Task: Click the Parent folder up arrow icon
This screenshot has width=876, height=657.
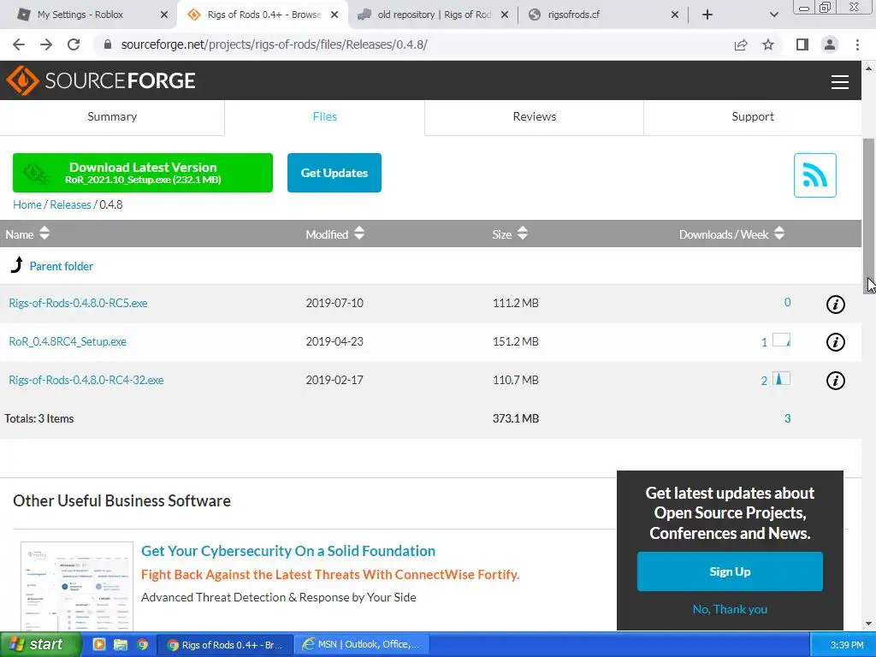Action: (17, 265)
